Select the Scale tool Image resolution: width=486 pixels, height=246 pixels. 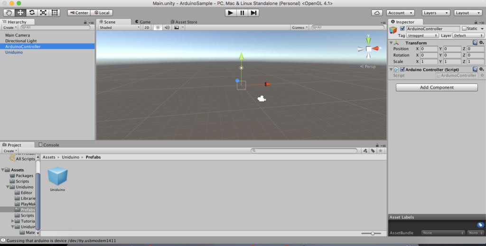(x=43, y=13)
